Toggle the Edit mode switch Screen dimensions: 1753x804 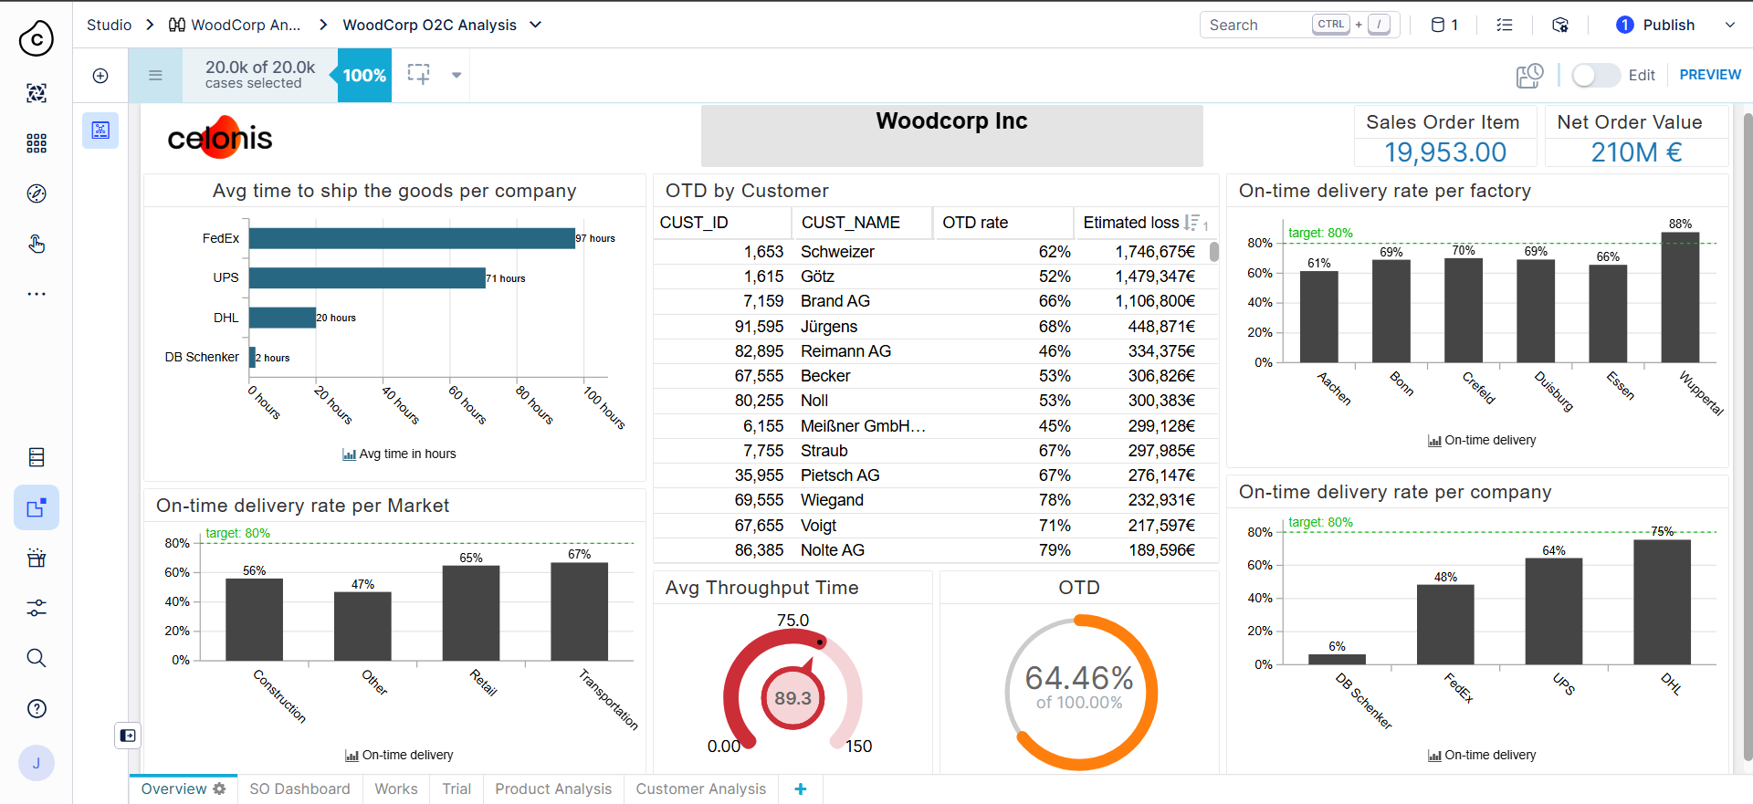click(x=1595, y=76)
